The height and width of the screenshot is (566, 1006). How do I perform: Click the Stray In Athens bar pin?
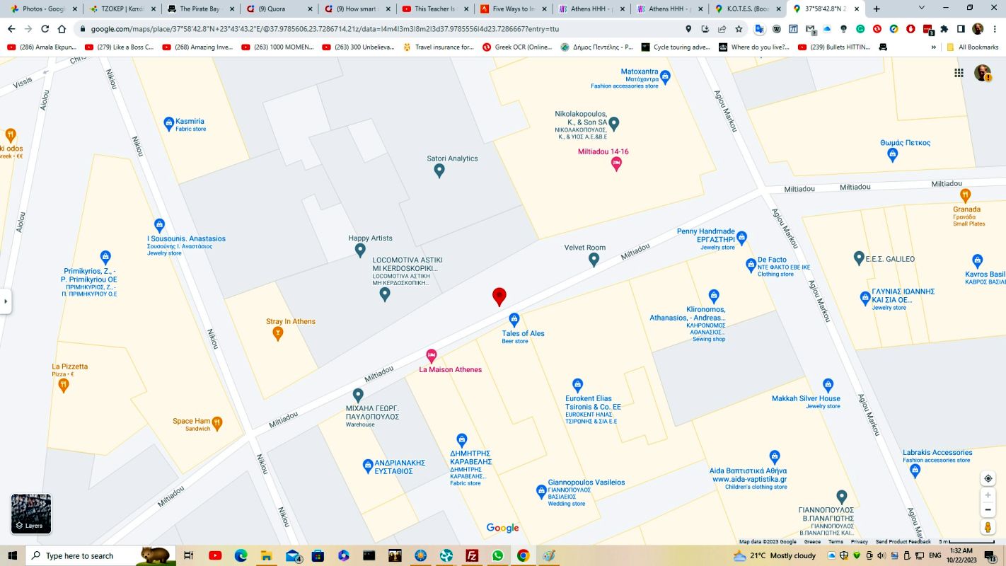click(x=278, y=333)
